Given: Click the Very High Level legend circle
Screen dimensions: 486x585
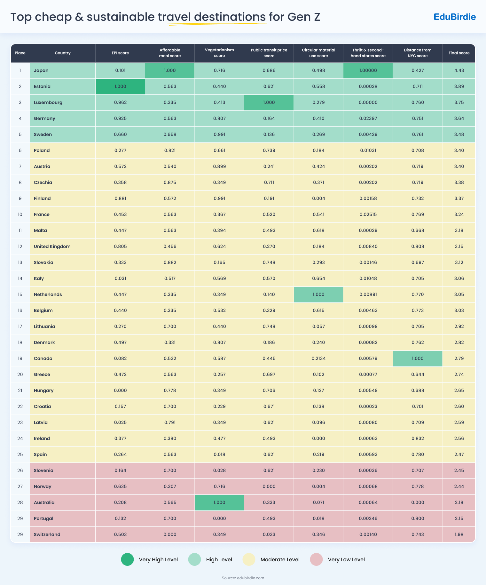Looking at the screenshot, I should [127, 559].
